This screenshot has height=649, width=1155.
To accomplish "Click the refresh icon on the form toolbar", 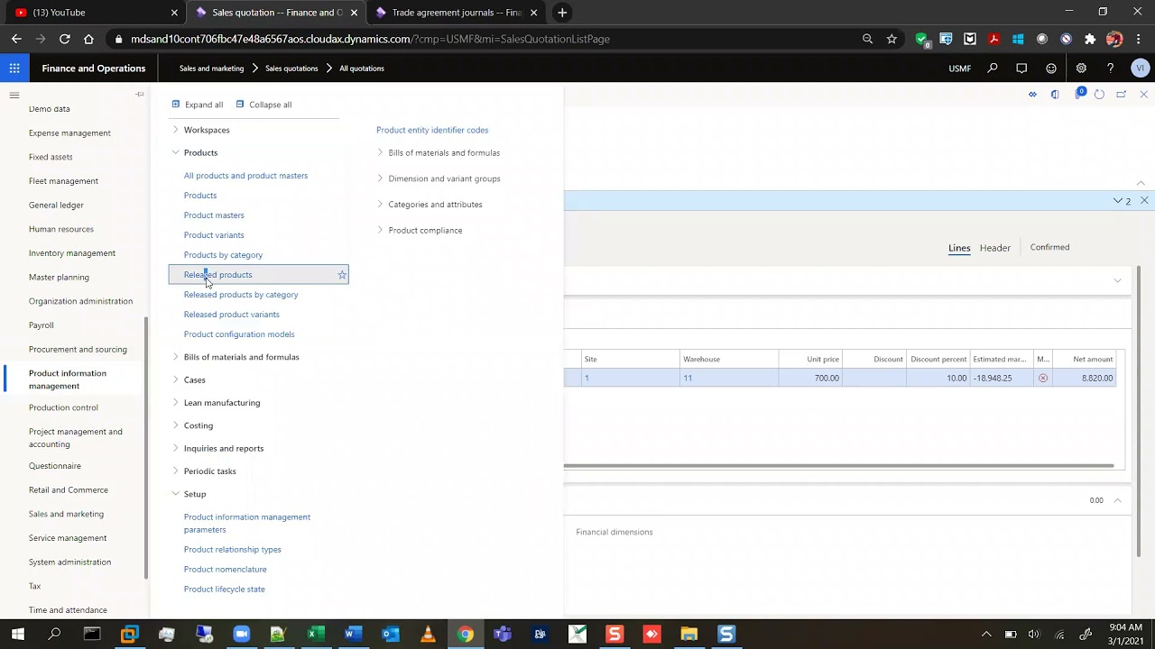I will coord(1099,95).
